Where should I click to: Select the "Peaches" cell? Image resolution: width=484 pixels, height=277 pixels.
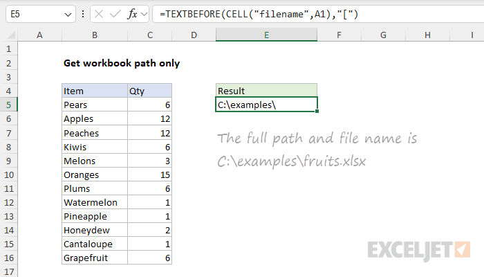click(95, 133)
